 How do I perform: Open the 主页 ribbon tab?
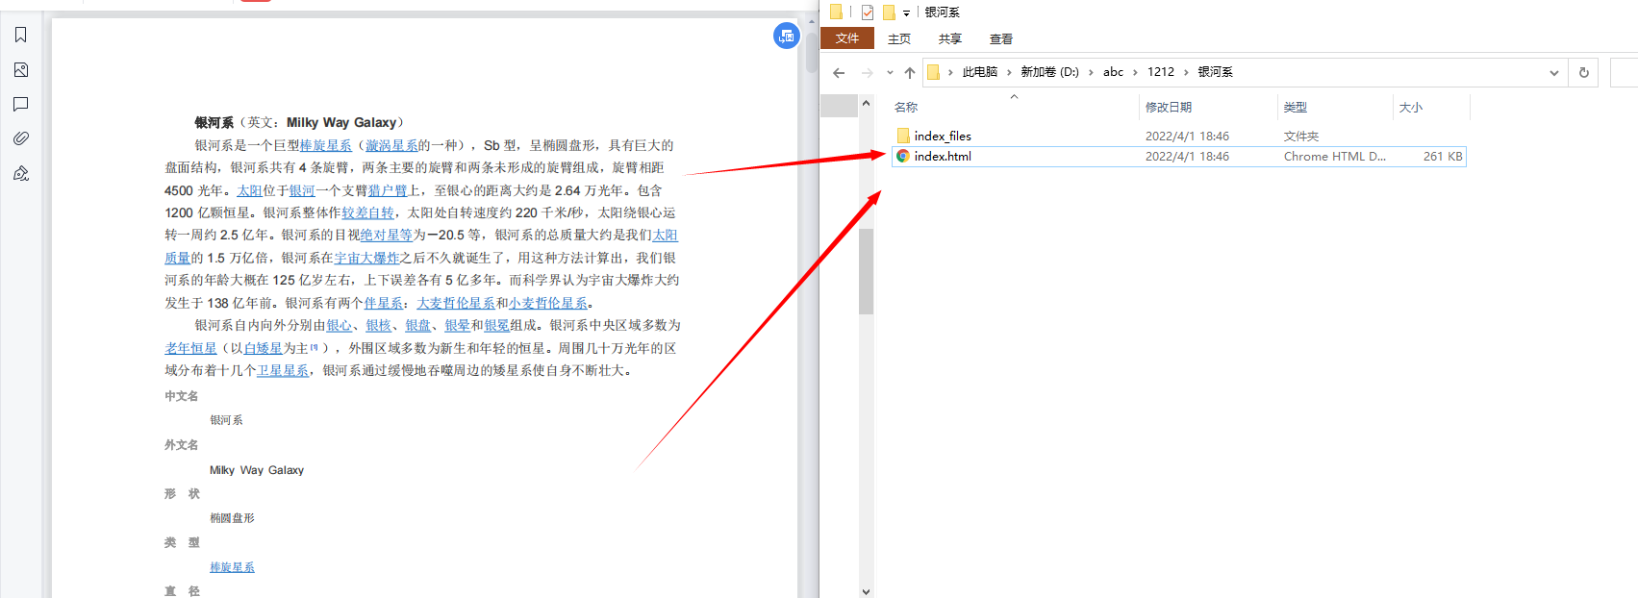tap(899, 38)
